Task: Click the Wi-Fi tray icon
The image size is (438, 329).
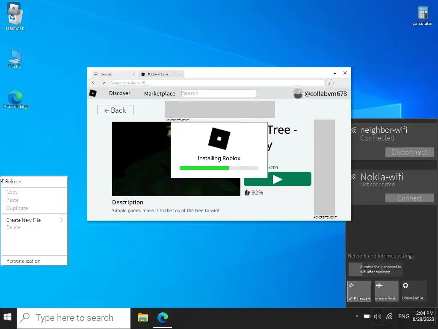Action: point(389,317)
